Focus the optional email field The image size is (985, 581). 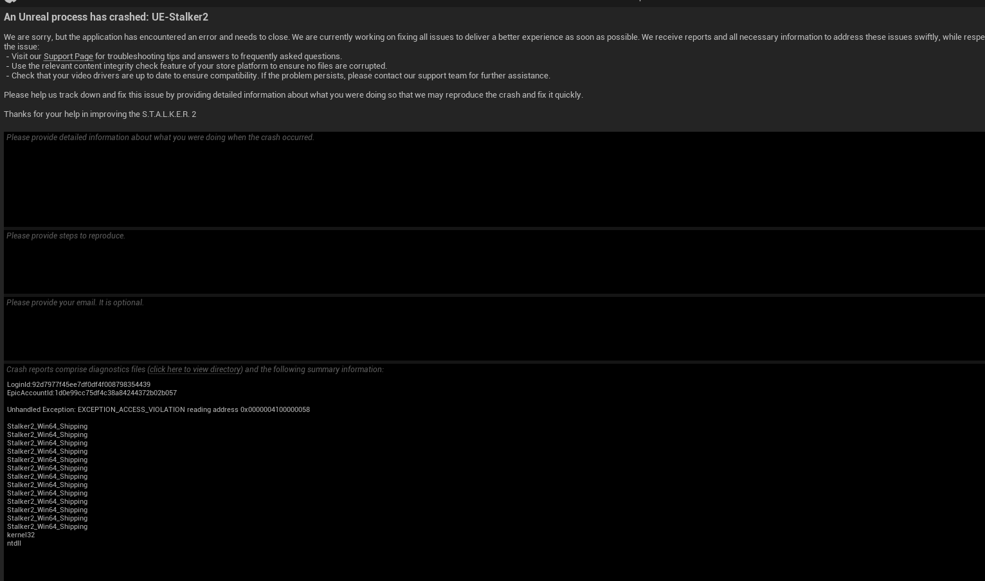pyautogui.click(x=494, y=328)
